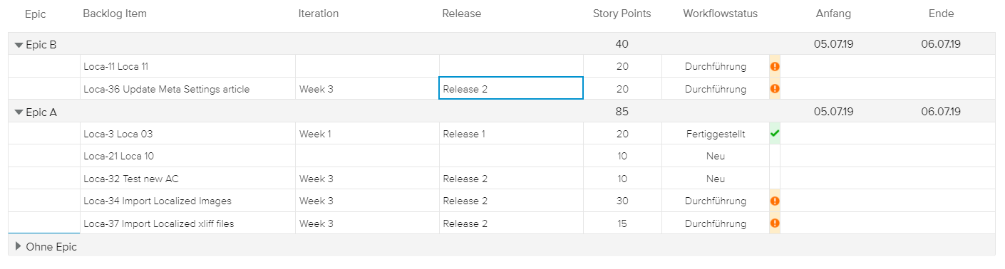Viewport: 1005px width, 269px height.
Task: Sort by Story Points column header
Action: tap(622, 14)
